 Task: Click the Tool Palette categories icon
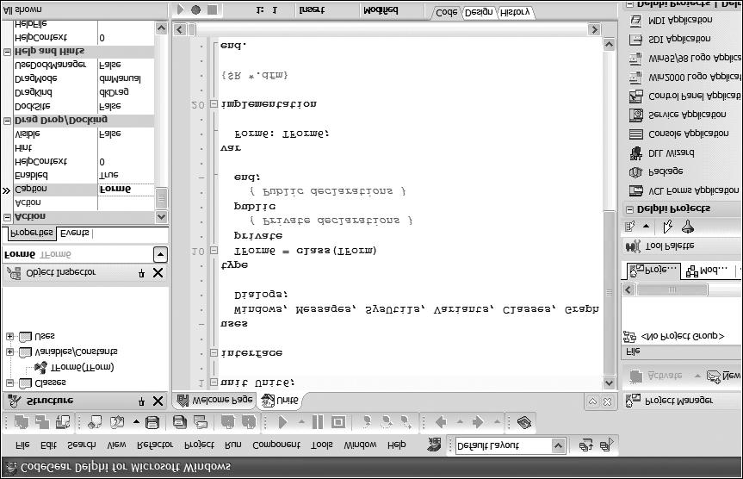click(x=630, y=227)
